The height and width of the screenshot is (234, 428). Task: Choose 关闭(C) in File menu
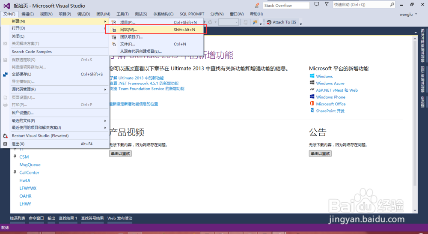click(55, 36)
